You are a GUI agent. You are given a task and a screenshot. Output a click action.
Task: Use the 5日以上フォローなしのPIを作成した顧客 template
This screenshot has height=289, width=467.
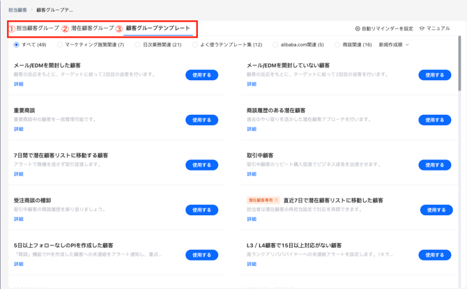202,255
